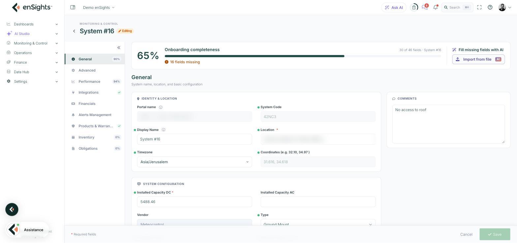The height and width of the screenshot is (243, 517).
Task: Expand the Finance menu
Action: 32,62
